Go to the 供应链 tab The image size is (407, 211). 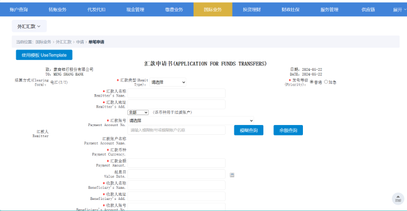(368, 10)
